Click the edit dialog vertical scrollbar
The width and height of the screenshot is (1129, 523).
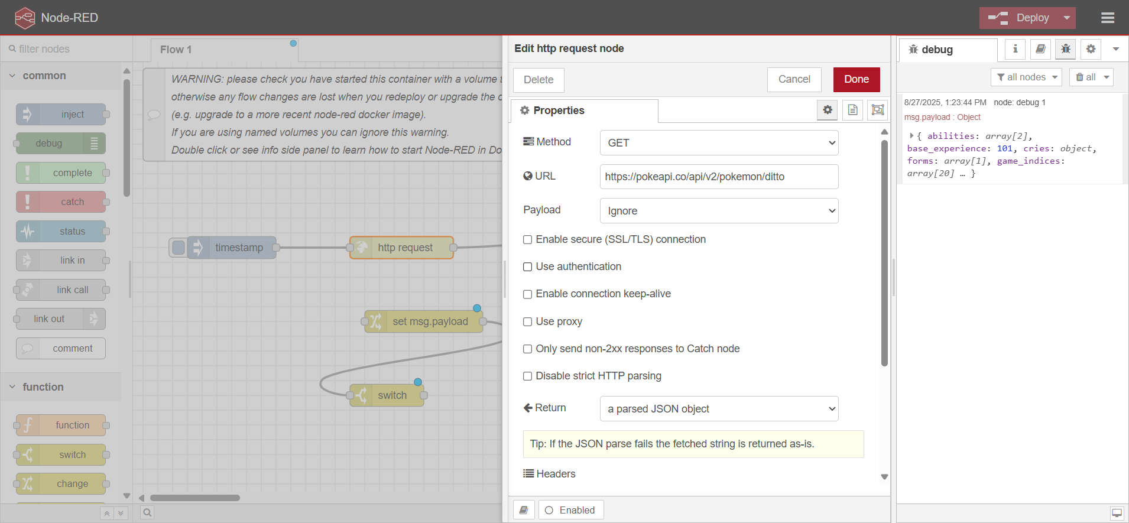884,253
